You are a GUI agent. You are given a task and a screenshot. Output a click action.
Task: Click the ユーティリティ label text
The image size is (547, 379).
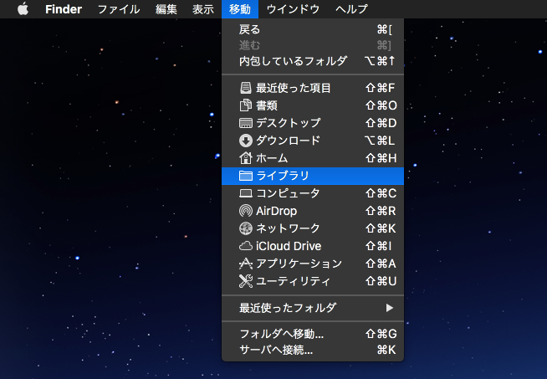point(294,281)
